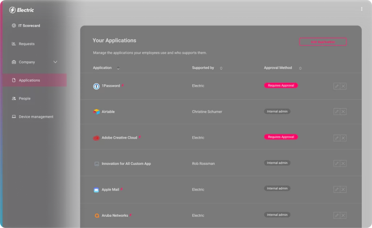Screen dimensions: 372x228
Task: Open the Approval Method sort dropdown
Action: click(x=300, y=68)
